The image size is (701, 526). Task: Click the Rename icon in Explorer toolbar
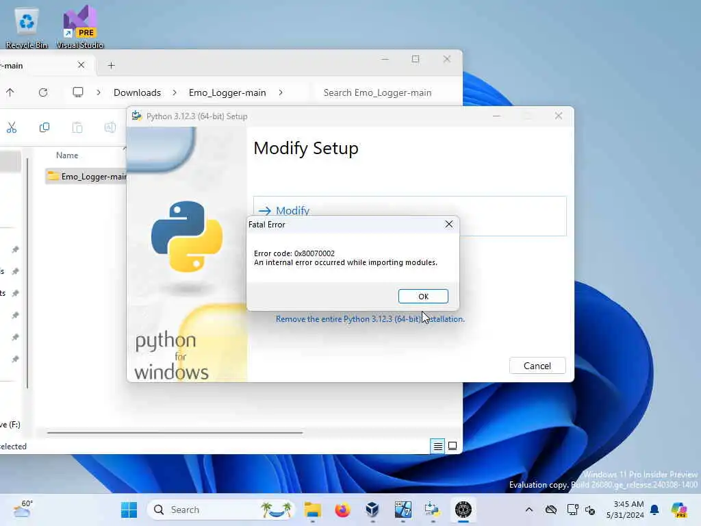coord(110,127)
